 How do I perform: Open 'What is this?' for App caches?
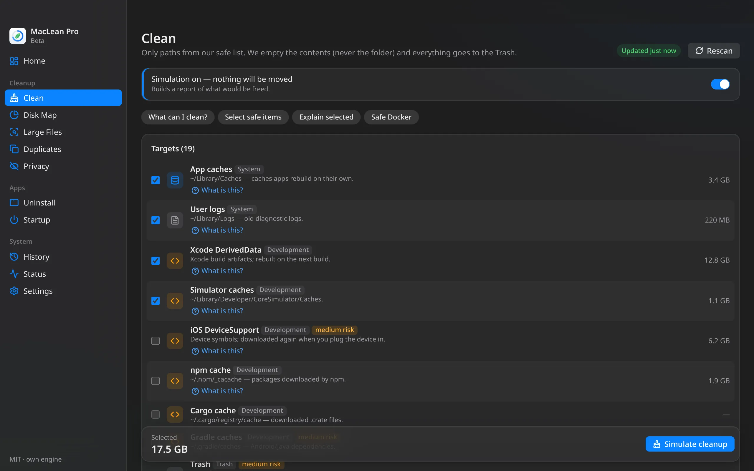217,190
